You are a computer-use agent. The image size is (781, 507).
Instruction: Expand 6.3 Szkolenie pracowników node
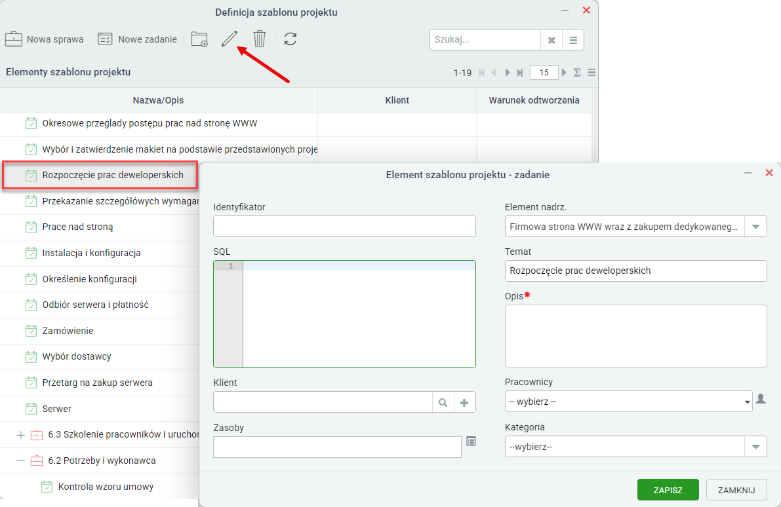20,435
